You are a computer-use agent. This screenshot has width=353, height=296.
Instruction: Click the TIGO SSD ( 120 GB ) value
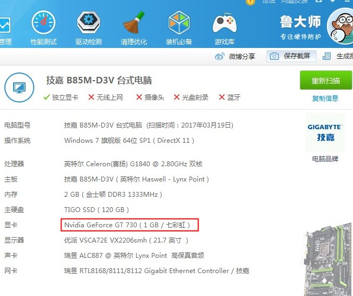[97, 210]
